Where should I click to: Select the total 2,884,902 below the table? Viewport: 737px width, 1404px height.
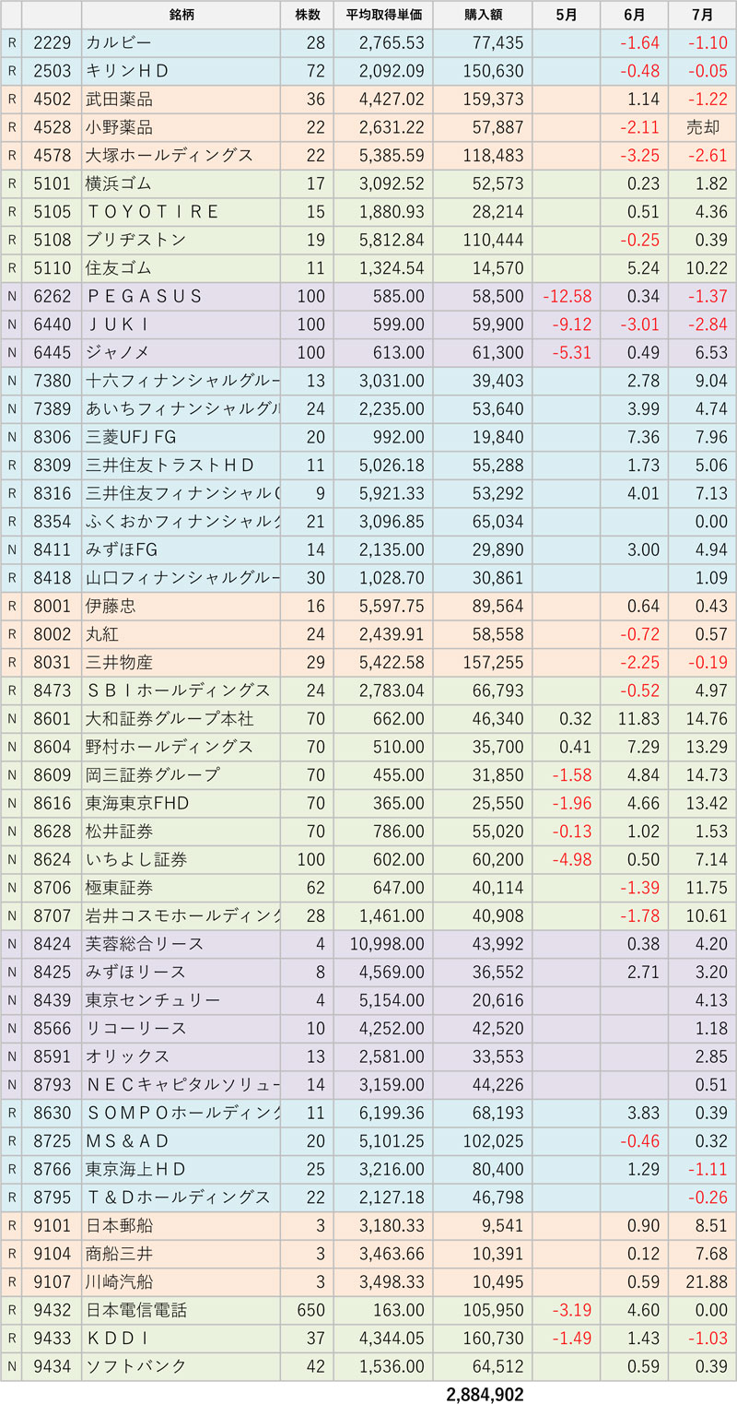[x=485, y=1394]
